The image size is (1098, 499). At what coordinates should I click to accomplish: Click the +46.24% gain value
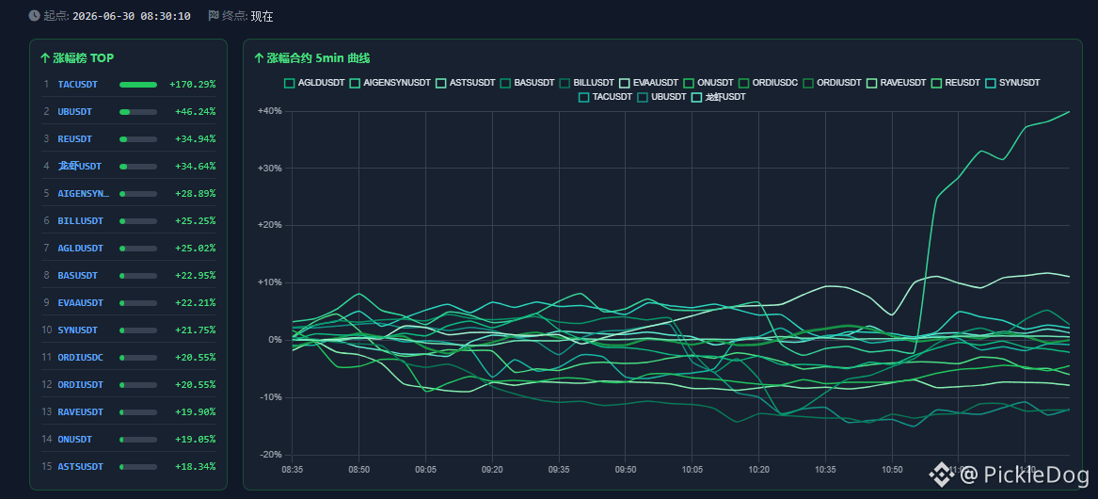click(x=196, y=111)
